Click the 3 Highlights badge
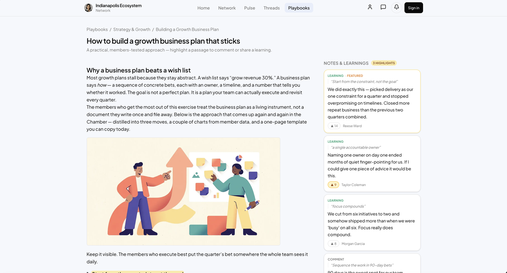Image resolution: width=507 pixels, height=273 pixels. tap(384, 63)
